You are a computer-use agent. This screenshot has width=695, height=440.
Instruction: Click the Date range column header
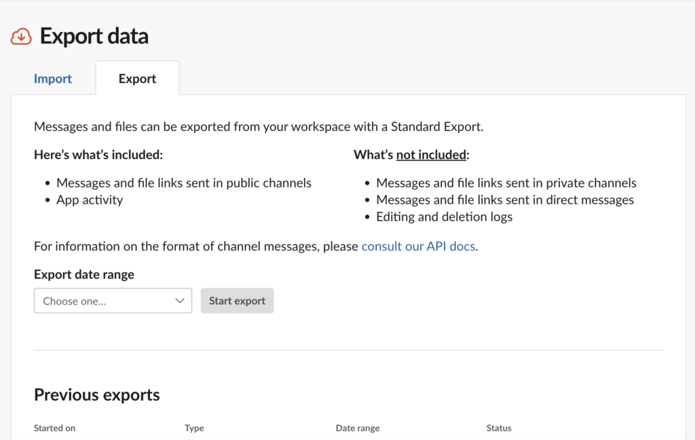pos(358,428)
